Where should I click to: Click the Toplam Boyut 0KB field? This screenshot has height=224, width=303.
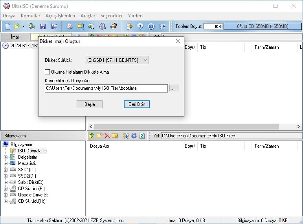point(213,26)
